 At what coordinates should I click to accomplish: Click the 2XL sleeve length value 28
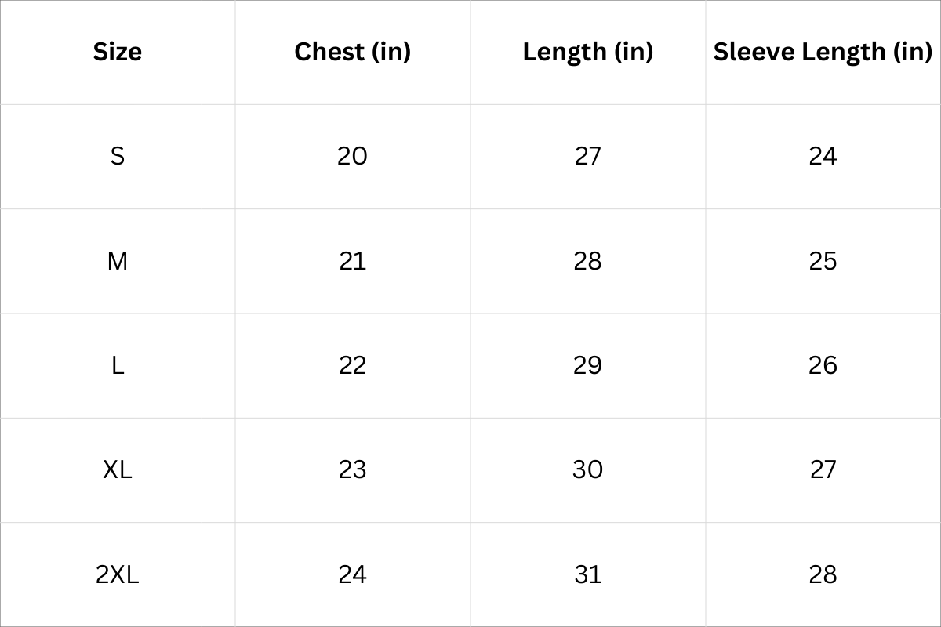(823, 574)
